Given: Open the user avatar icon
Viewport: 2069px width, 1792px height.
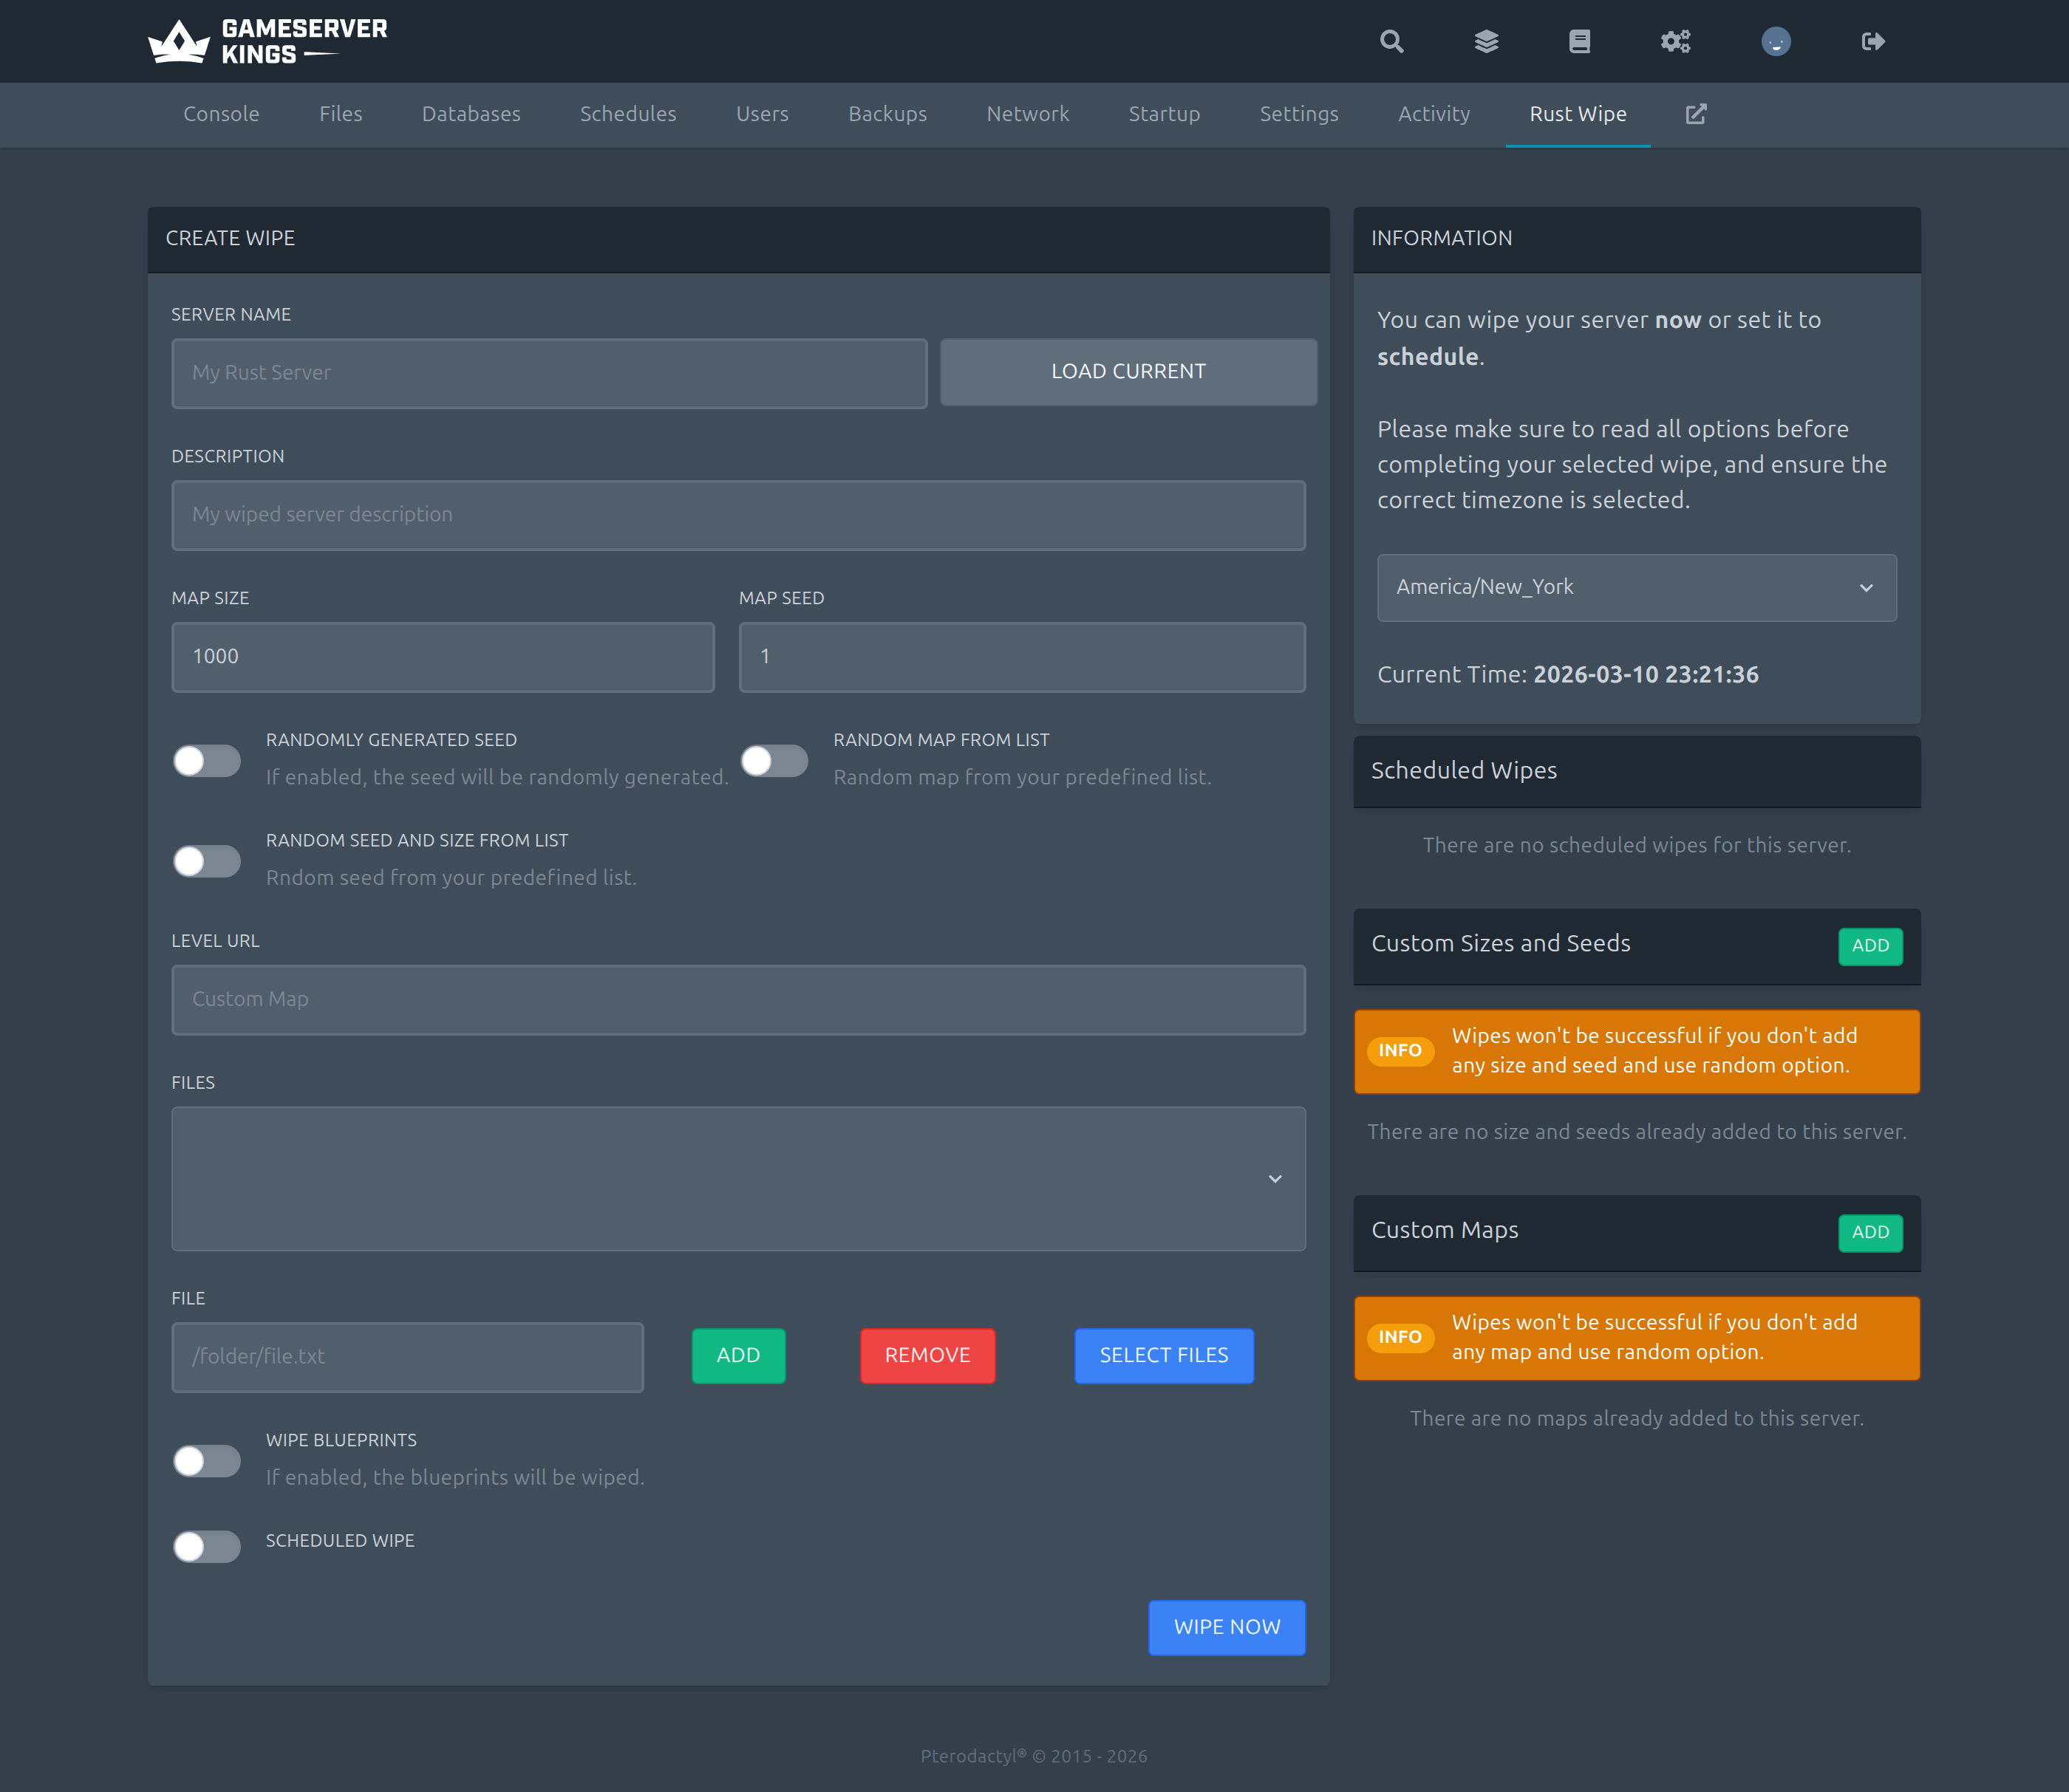Looking at the screenshot, I should point(1776,41).
